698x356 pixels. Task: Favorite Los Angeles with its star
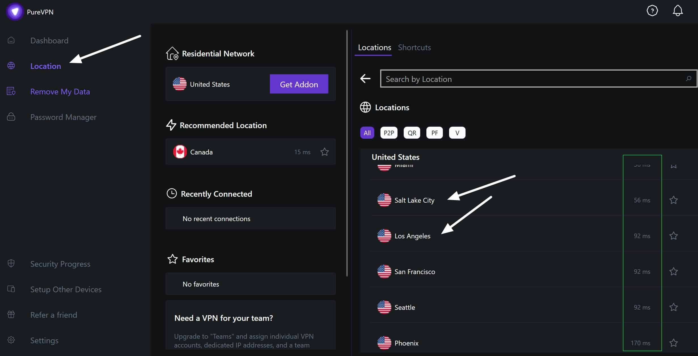pyautogui.click(x=673, y=236)
